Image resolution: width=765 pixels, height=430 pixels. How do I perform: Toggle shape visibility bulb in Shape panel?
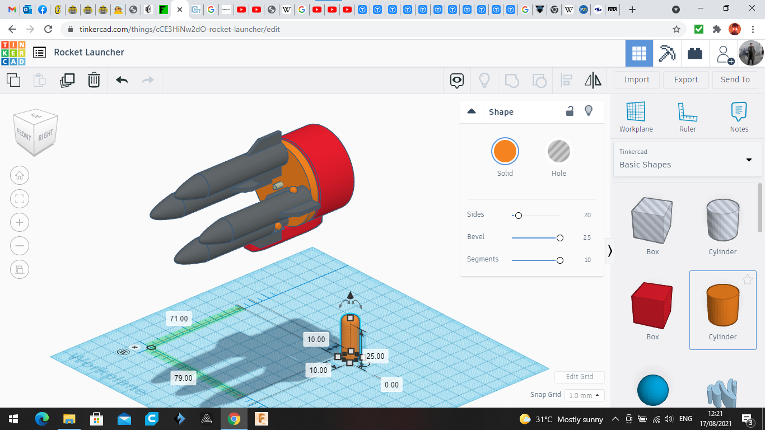pyautogui.click(x=589, y=111)
